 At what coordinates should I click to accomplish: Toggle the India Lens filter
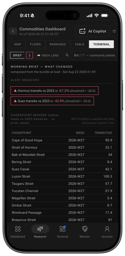click(x=48, y=55)
